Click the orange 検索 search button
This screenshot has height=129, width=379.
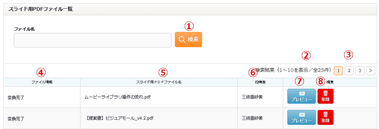188,40
